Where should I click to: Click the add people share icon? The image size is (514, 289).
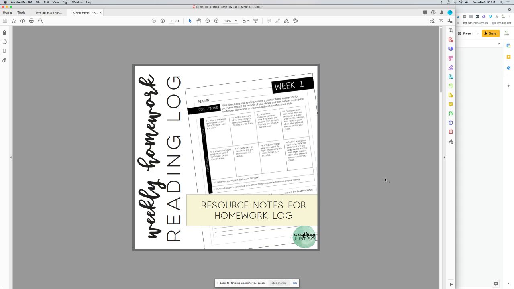tap(450, 21)
